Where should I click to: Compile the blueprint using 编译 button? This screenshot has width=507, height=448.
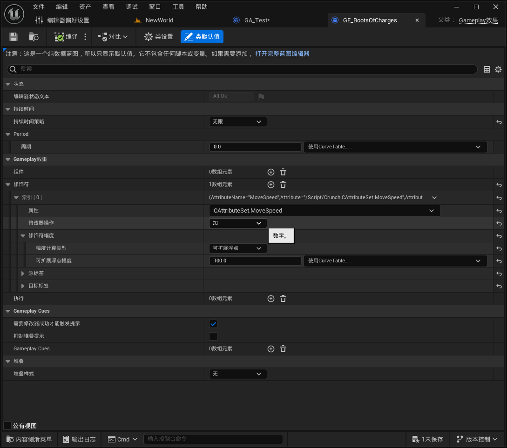click(x=66, y=37)
